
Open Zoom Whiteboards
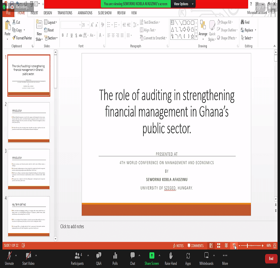coord(206,257)
